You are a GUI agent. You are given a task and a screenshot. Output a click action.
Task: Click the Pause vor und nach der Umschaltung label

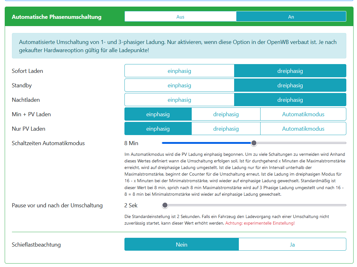click(57, 205)
